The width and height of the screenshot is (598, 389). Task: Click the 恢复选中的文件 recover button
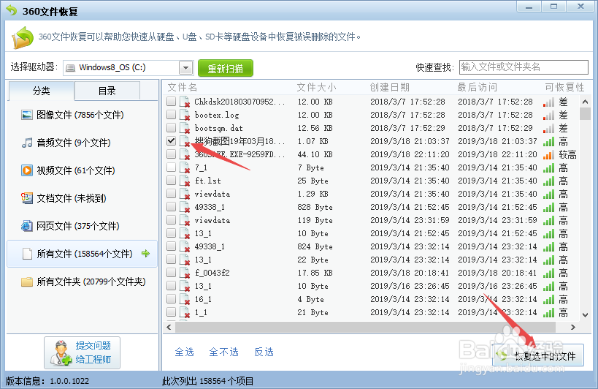pos(538,355)
